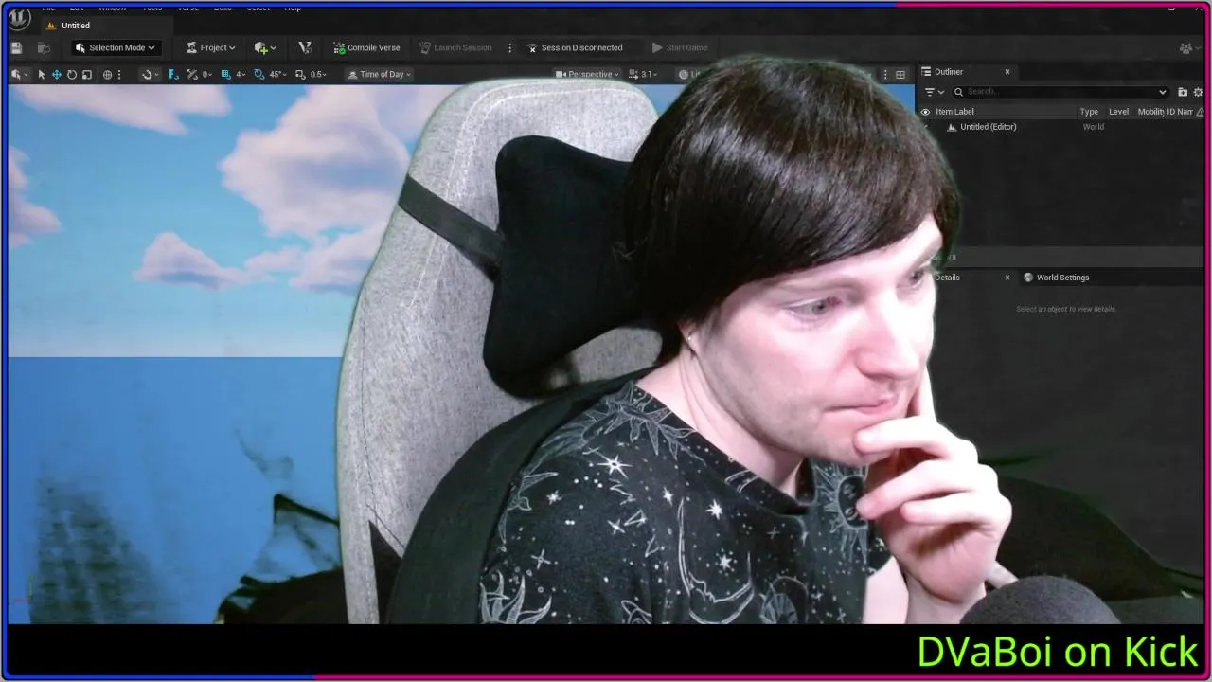1212x682 pixels.
Task: Click the Session Disconnected status
Action: pos(575,47)
